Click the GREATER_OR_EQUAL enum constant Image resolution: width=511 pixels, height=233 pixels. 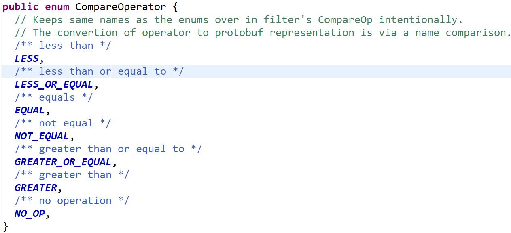click(63, 162)
